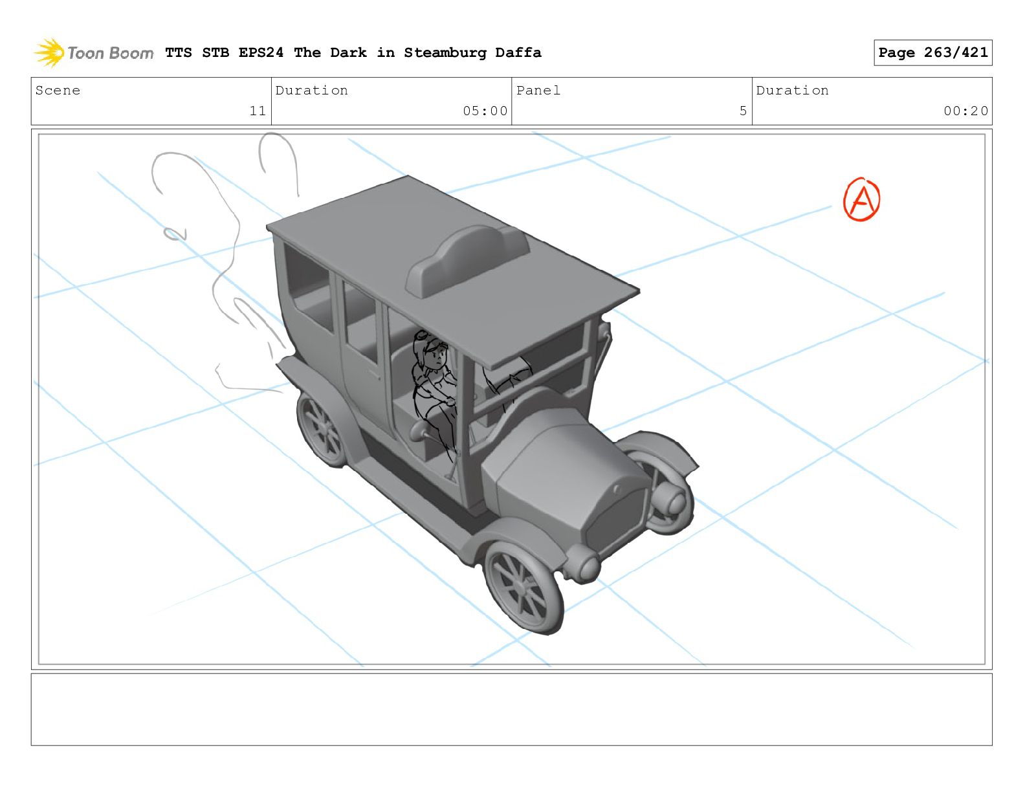Viewport: 1025px width, 792px height.
Task: Click the empty notes box below the panel
Action: (x=511, y=709)
